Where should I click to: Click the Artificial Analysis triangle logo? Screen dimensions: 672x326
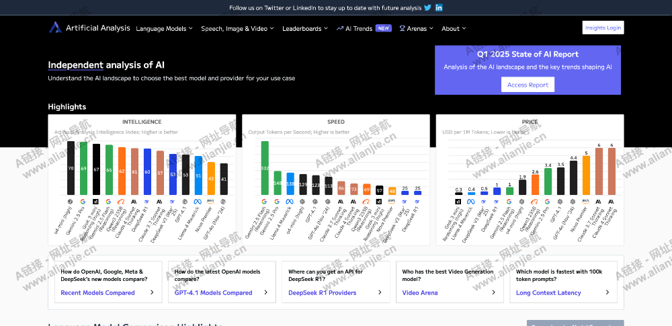tap(55, 28)
